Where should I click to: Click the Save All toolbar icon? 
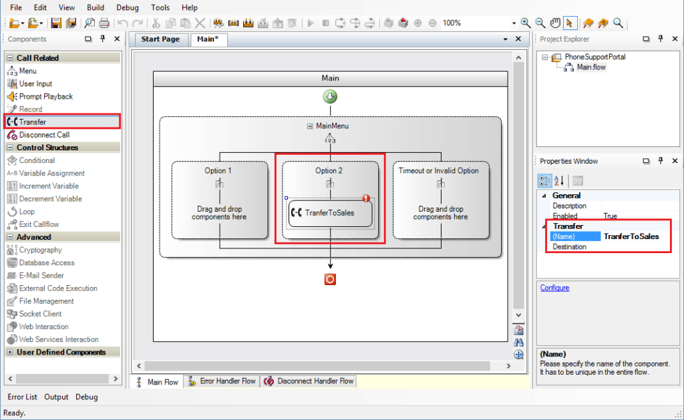tap(71, 23)
